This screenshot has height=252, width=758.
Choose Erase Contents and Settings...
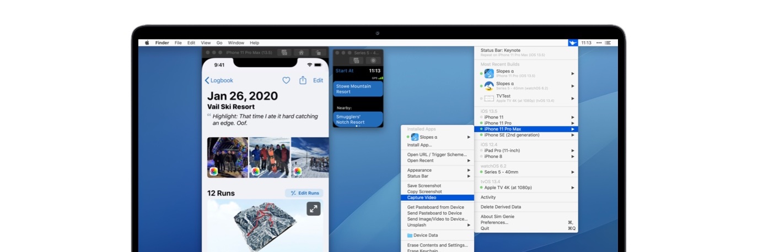tap(437, 245)
